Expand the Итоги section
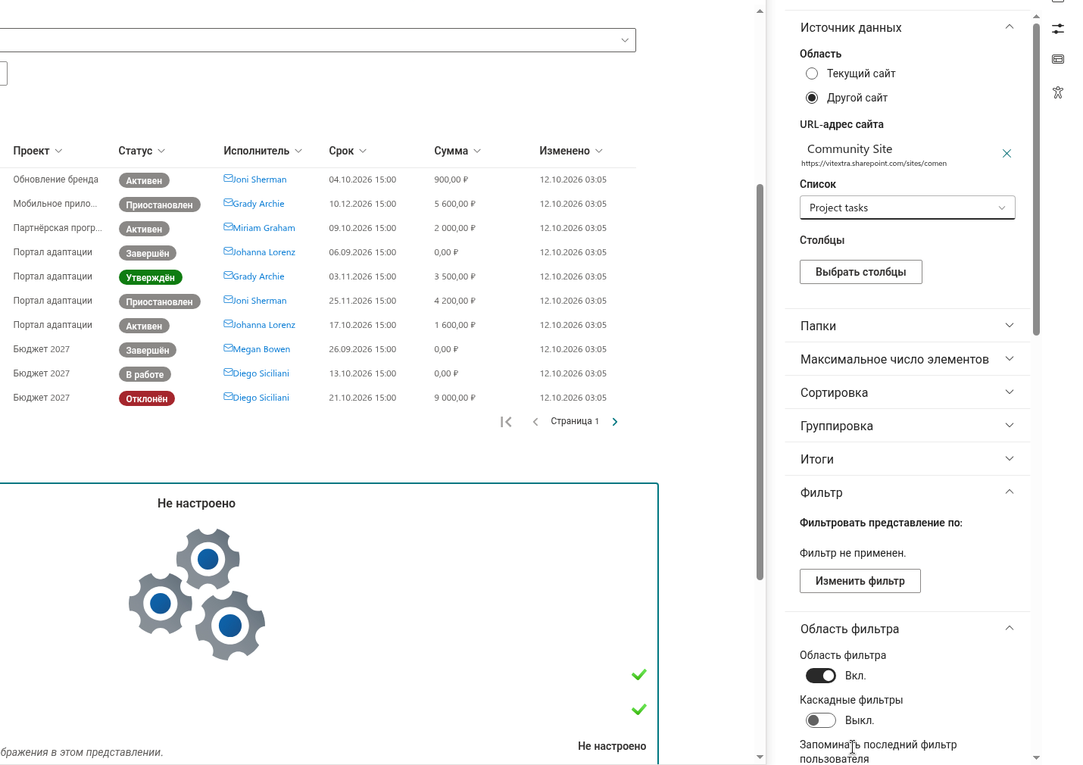Image resolution: width=1083 pixels, height=765 pixels. pos(907,459)
